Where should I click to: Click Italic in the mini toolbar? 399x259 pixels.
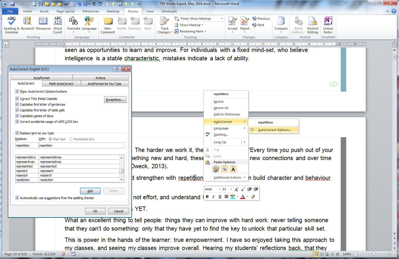213,197
